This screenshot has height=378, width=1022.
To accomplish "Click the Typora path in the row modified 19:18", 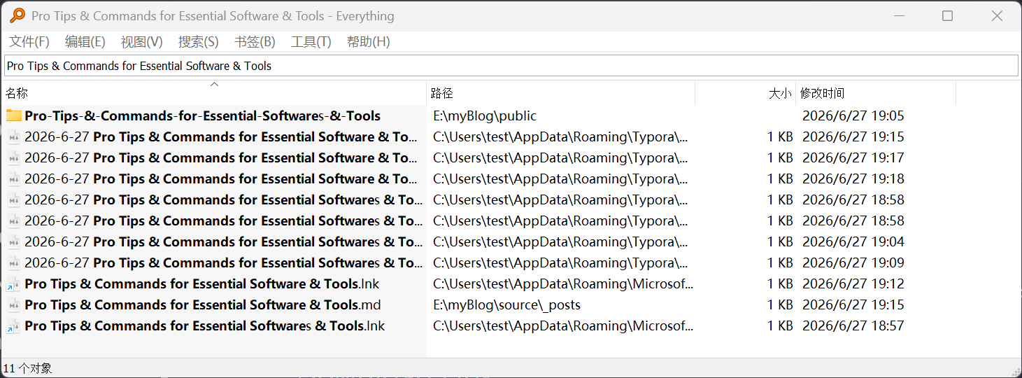I will pyautogui.click(x=561, y=178).
